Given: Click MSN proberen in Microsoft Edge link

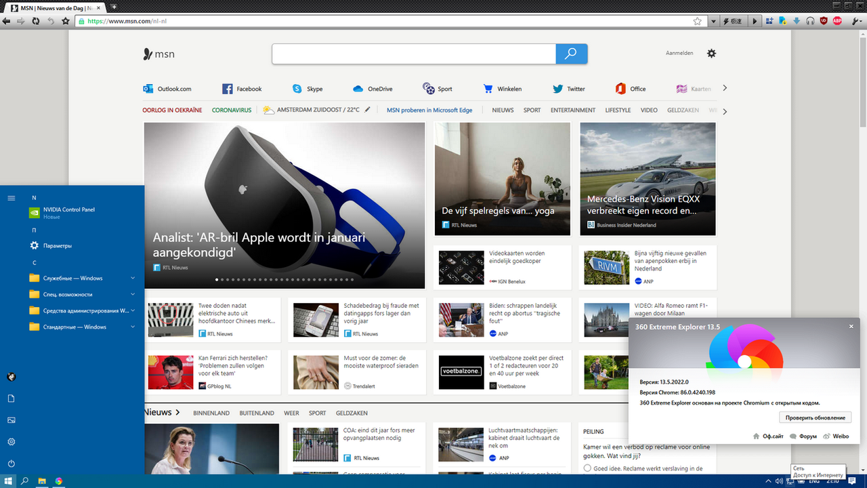Looking at the screenshot, I should pyautogui.click(x=429, y=110).
